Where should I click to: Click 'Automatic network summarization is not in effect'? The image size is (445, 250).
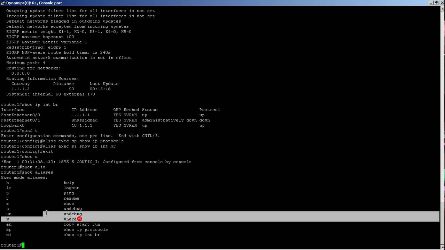69,58
